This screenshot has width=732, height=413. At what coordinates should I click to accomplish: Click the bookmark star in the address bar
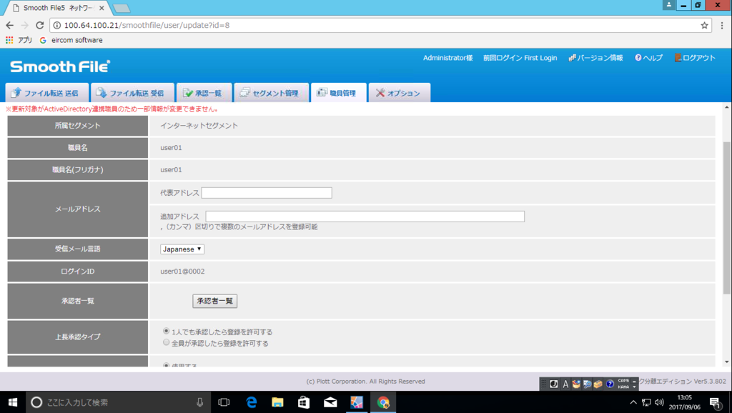[706, 24]
